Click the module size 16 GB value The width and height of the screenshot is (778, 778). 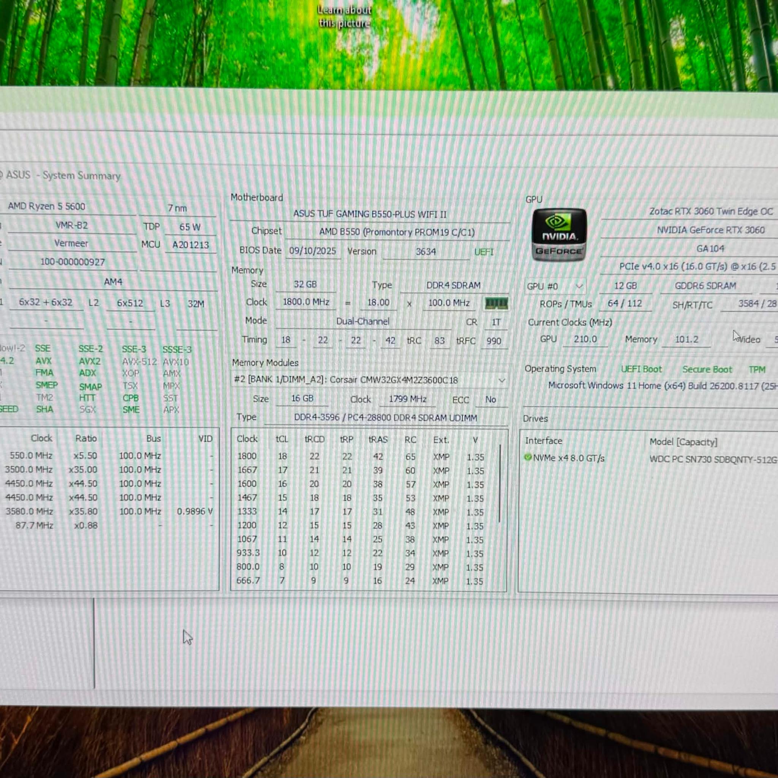click(302, 398)
